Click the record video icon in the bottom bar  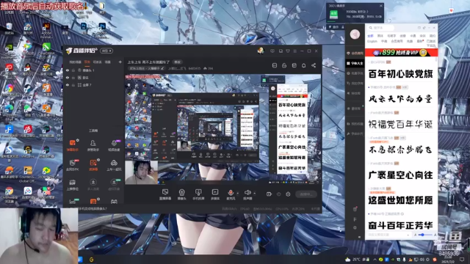(269, 194)
